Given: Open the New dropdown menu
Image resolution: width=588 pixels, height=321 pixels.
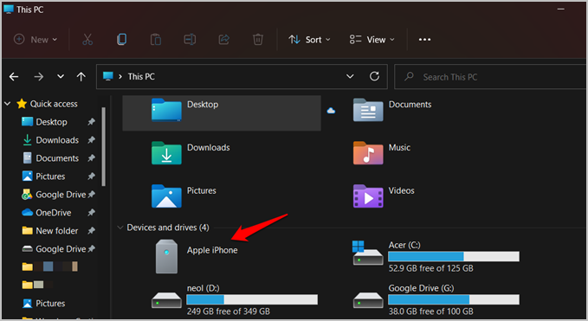Looking at the screenshot, I should click(36, 39).
